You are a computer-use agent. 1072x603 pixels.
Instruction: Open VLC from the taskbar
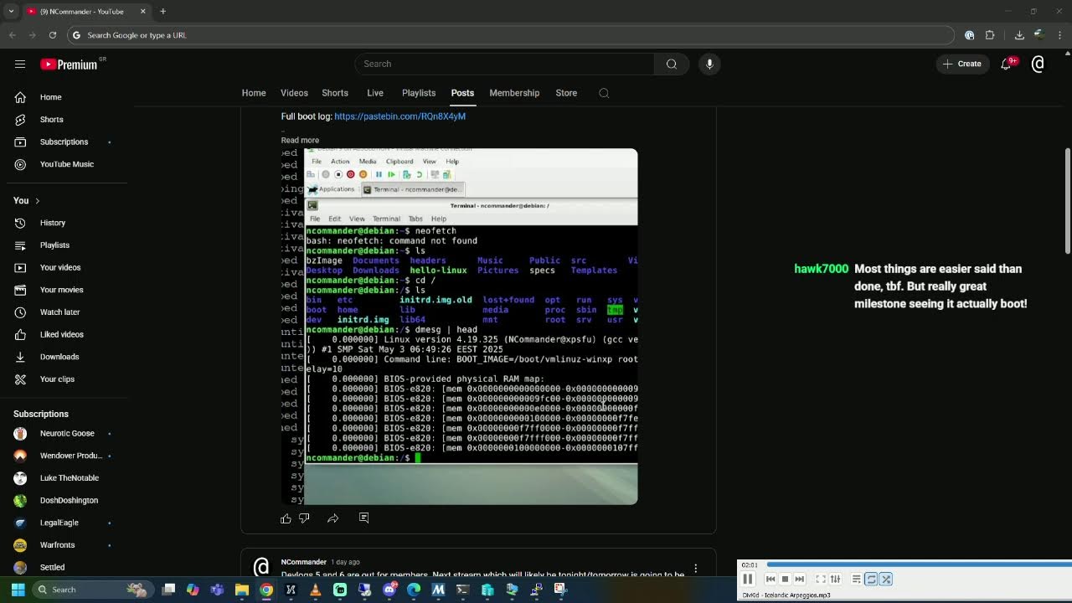pyautogui.click(x=315, y=590)
